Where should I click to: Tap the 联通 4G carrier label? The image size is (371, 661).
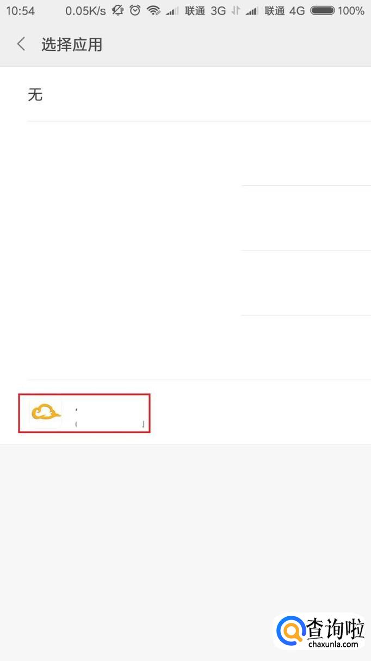(285, 10)
